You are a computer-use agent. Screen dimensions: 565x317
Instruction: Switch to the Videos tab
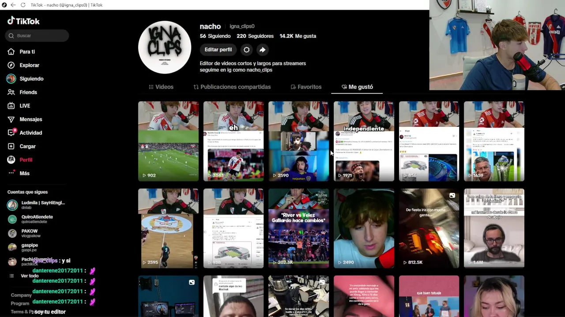[x=161, y=87]
